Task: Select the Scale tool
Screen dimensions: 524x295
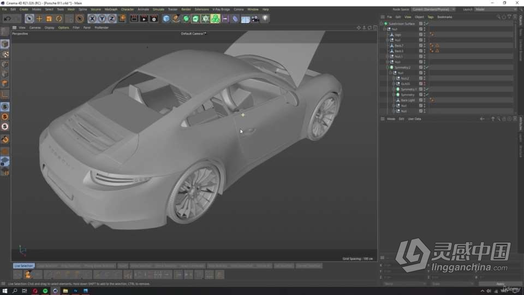Action: [49, 19]
